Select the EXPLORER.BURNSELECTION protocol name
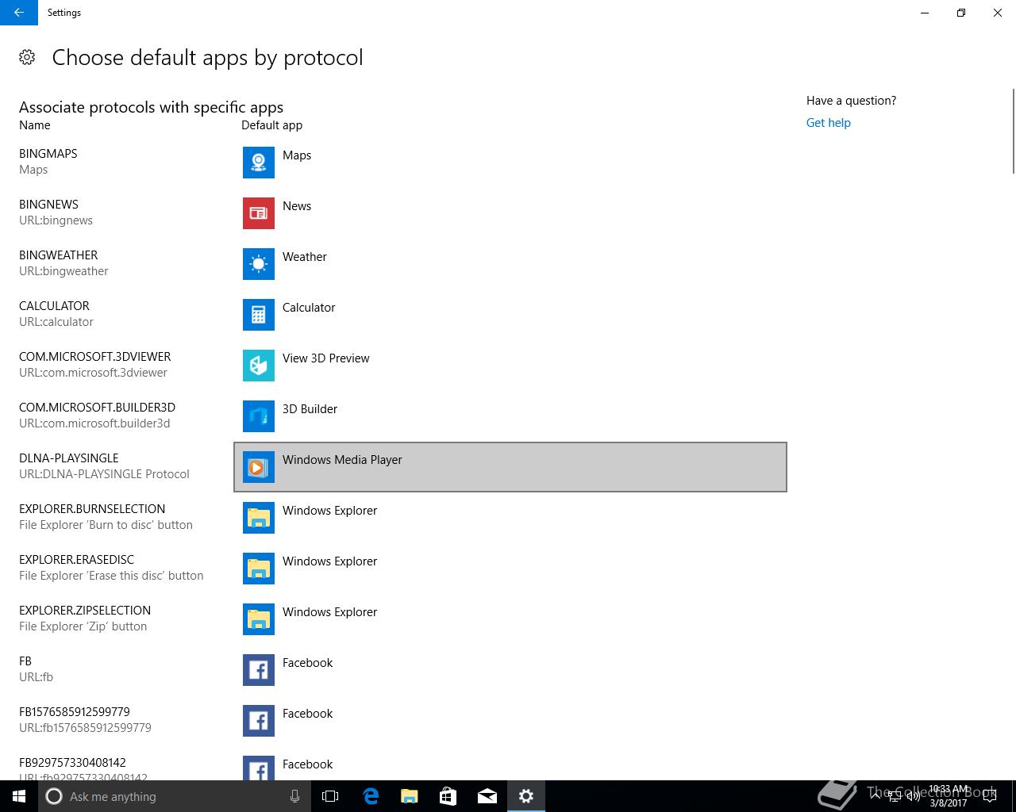1016x812 pixels. click(x=92, y=509)
